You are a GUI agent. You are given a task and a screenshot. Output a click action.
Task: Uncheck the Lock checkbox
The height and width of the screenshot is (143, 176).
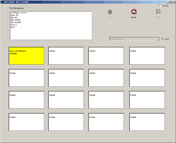163,39
